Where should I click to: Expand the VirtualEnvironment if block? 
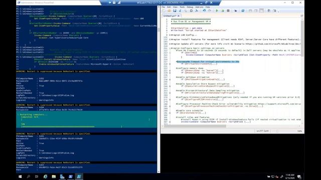pos(170,64)
